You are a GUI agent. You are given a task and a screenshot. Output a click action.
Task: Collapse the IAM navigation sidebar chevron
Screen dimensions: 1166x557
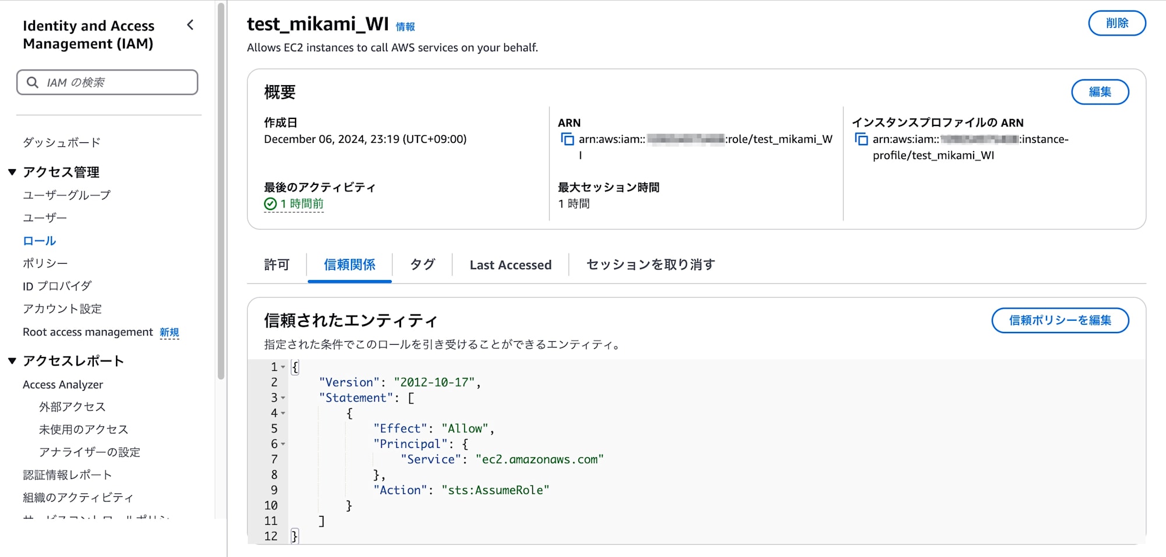(x=190, y=25)
